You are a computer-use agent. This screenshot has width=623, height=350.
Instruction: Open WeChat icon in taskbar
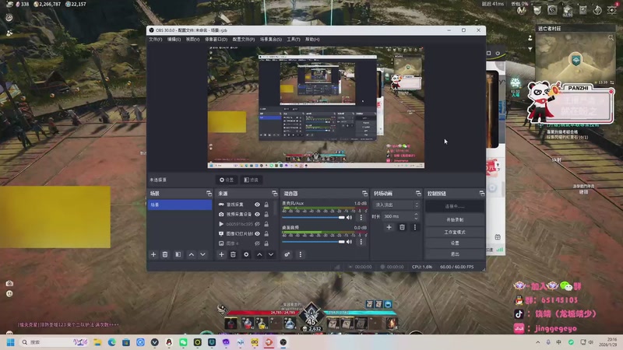coord(183,342)
